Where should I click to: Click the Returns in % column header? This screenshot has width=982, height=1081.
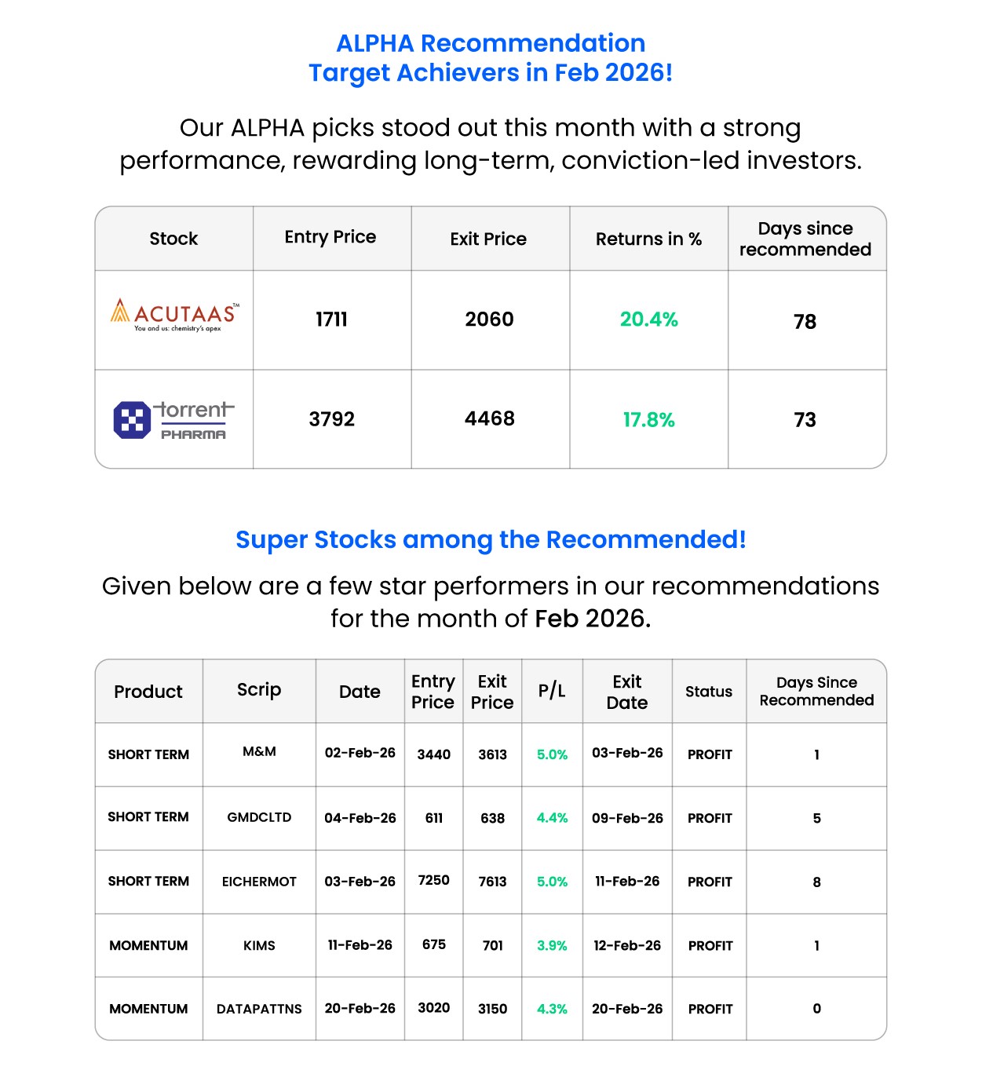(x=648, y=239)
